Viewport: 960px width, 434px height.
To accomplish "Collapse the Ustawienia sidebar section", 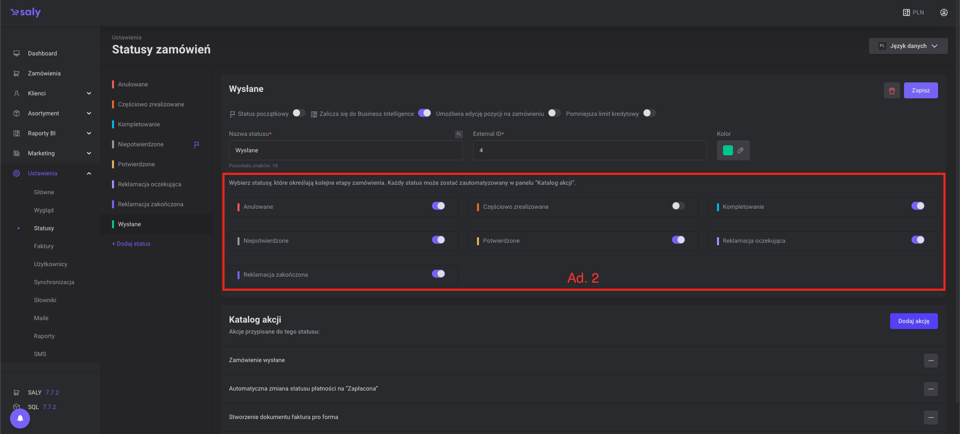I will point(89,173).
